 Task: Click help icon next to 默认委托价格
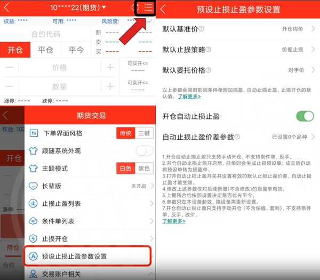209,70
